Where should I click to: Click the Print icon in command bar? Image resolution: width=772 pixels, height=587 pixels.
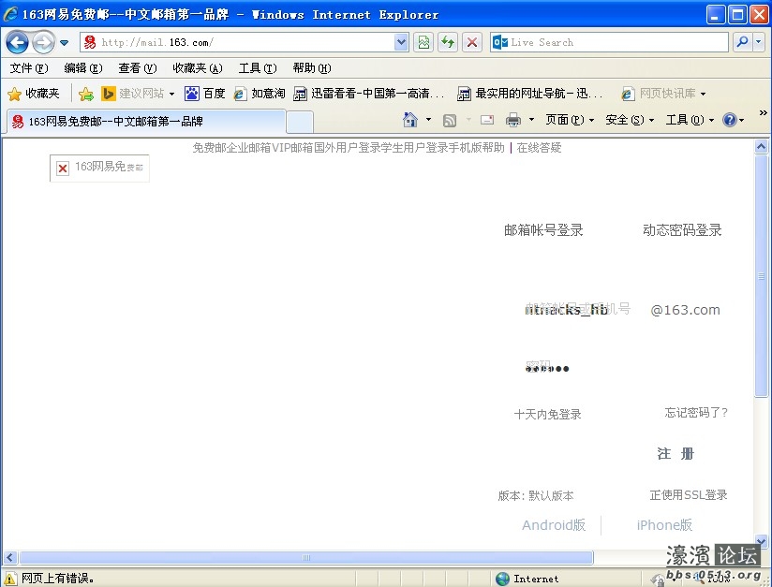pyautogui.click(x=512, y=120)
